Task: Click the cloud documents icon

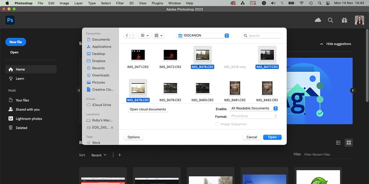Action: (x=318, y=20)
